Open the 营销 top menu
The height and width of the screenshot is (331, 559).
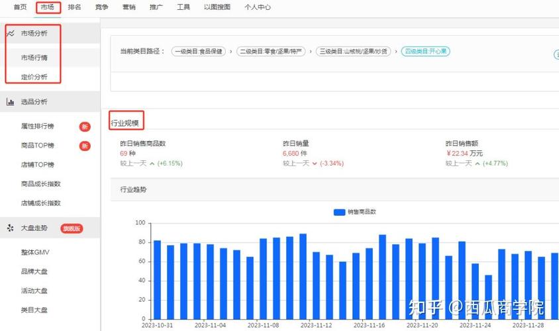[128, 7]
